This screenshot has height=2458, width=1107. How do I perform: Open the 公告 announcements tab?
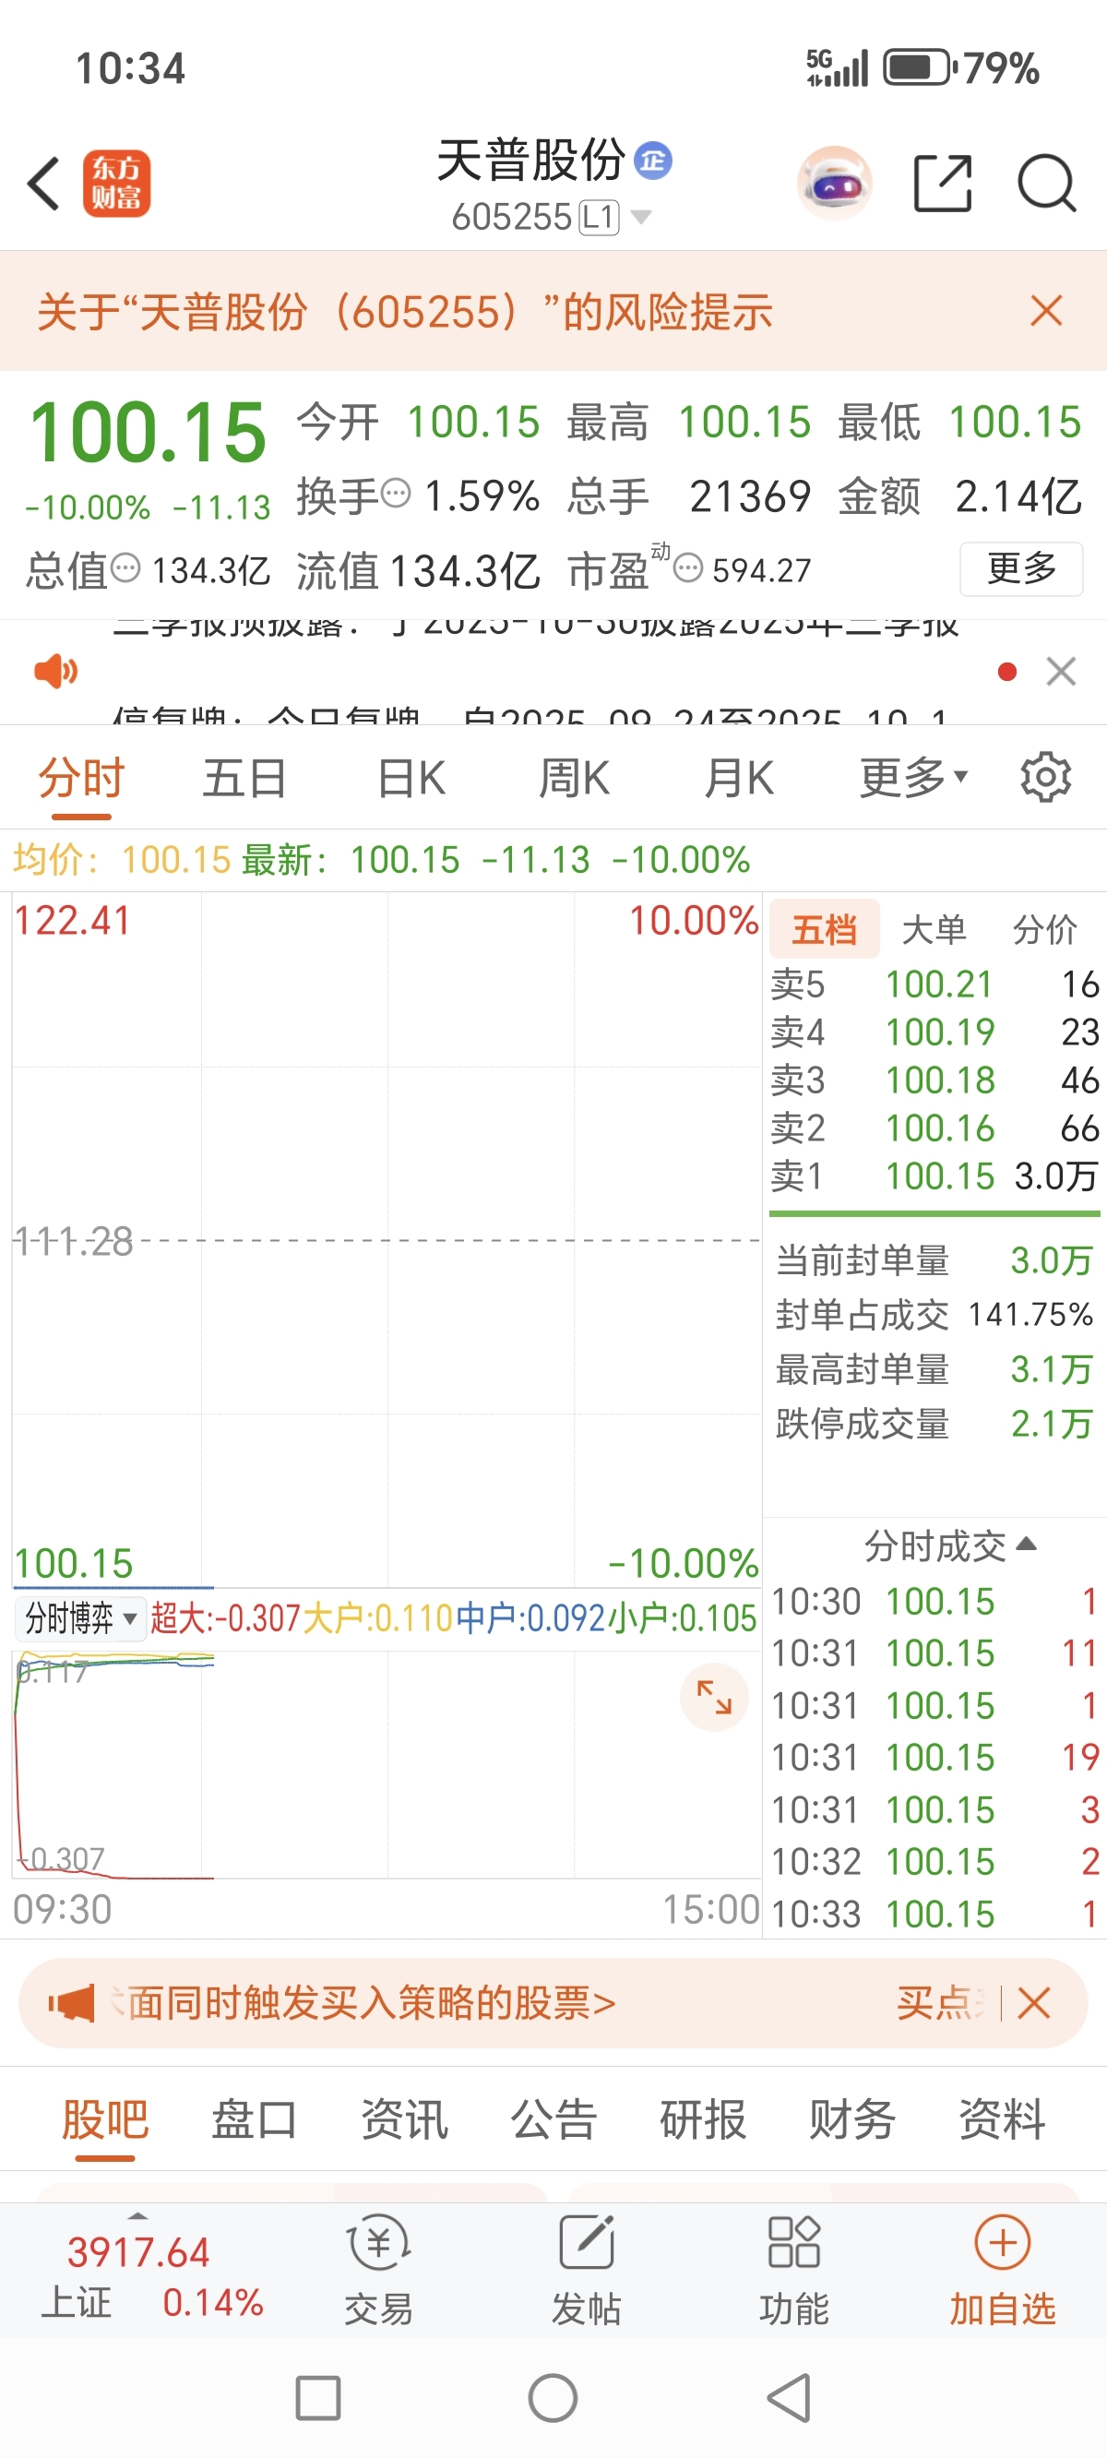tap(553, 2120)
